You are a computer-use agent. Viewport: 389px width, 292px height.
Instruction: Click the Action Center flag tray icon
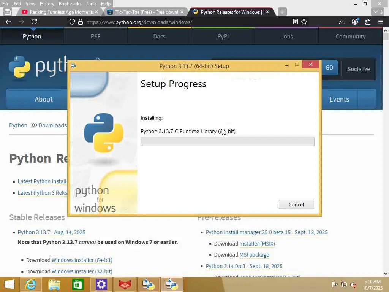click(x=335, y=284)
